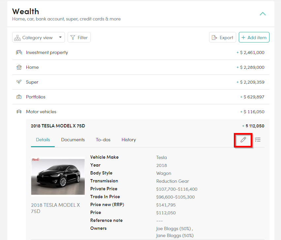Click owner Jane Bloggs (50%)
Viewport: 281px width, 240px height.
pos(175,235)
